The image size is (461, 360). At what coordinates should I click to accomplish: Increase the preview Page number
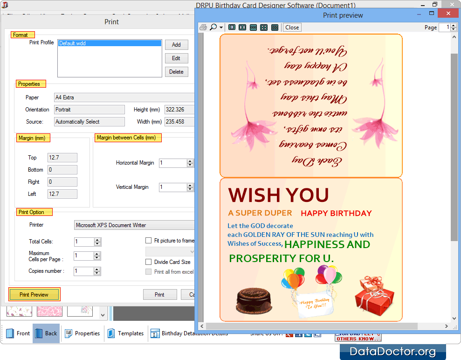454,26
